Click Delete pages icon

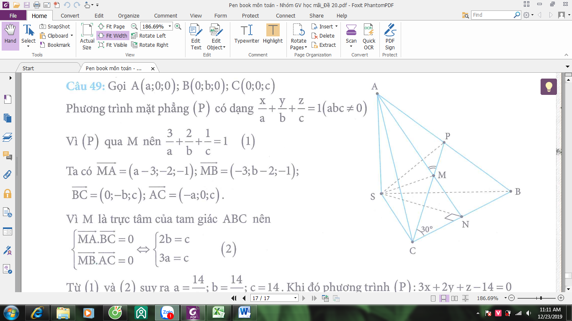click(323, 36)
